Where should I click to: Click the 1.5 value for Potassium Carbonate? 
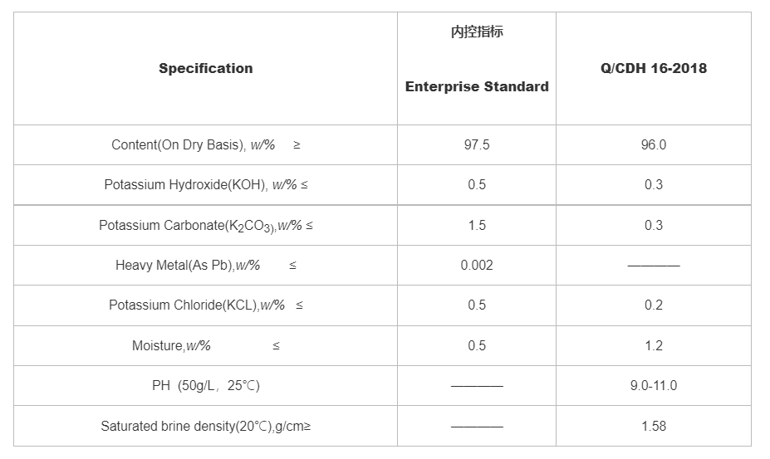pyautogui.click(x=476, y=225)
